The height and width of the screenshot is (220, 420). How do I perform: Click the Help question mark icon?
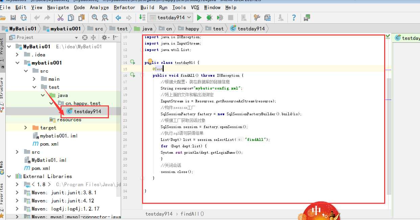tap(294, 18)
